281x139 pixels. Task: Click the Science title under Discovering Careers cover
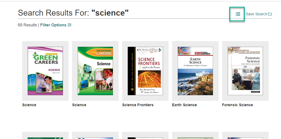[x=79, y=105]
